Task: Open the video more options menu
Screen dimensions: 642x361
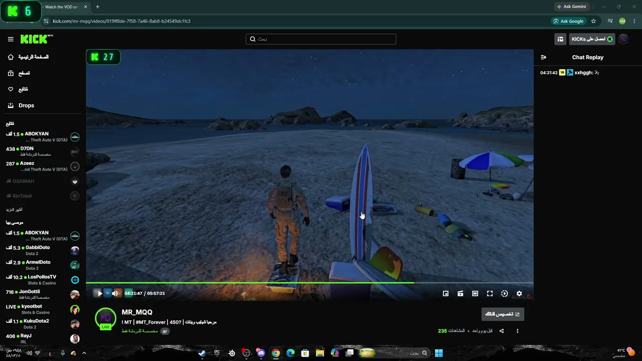Action: pyautogui.click(x=518, y=331)
